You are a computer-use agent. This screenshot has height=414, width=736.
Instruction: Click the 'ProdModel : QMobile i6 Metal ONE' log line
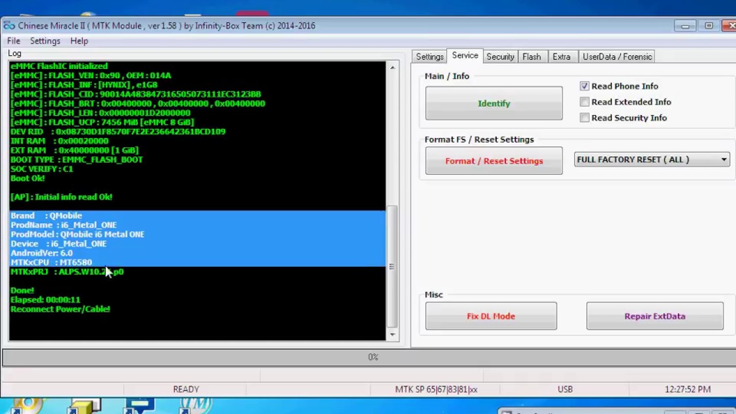click(78, 234)
